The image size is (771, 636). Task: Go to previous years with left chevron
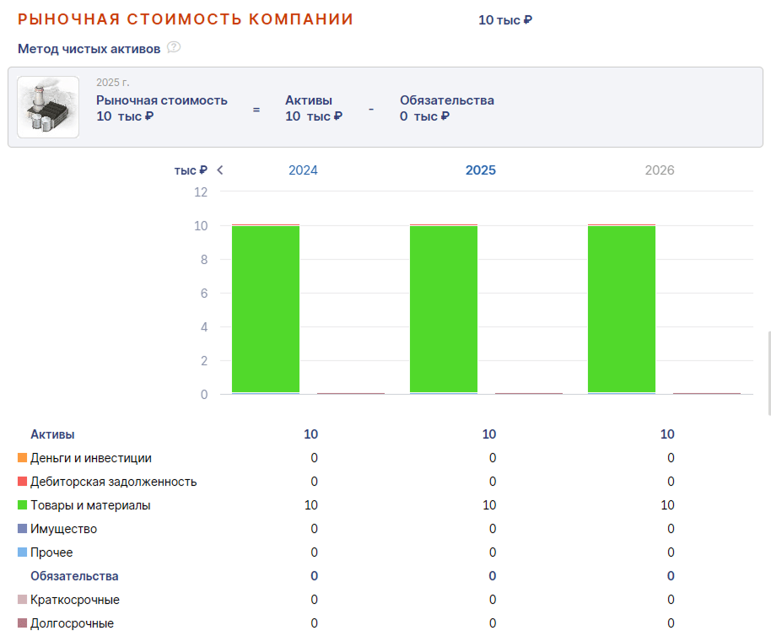220,170
